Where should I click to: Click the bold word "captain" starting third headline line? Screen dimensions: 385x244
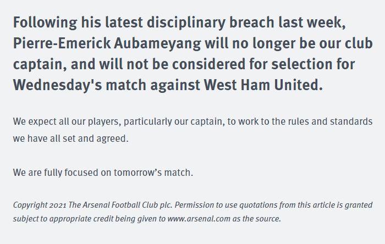tap(36, 65)
